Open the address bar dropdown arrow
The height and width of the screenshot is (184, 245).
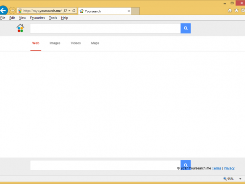click(70, 11)
